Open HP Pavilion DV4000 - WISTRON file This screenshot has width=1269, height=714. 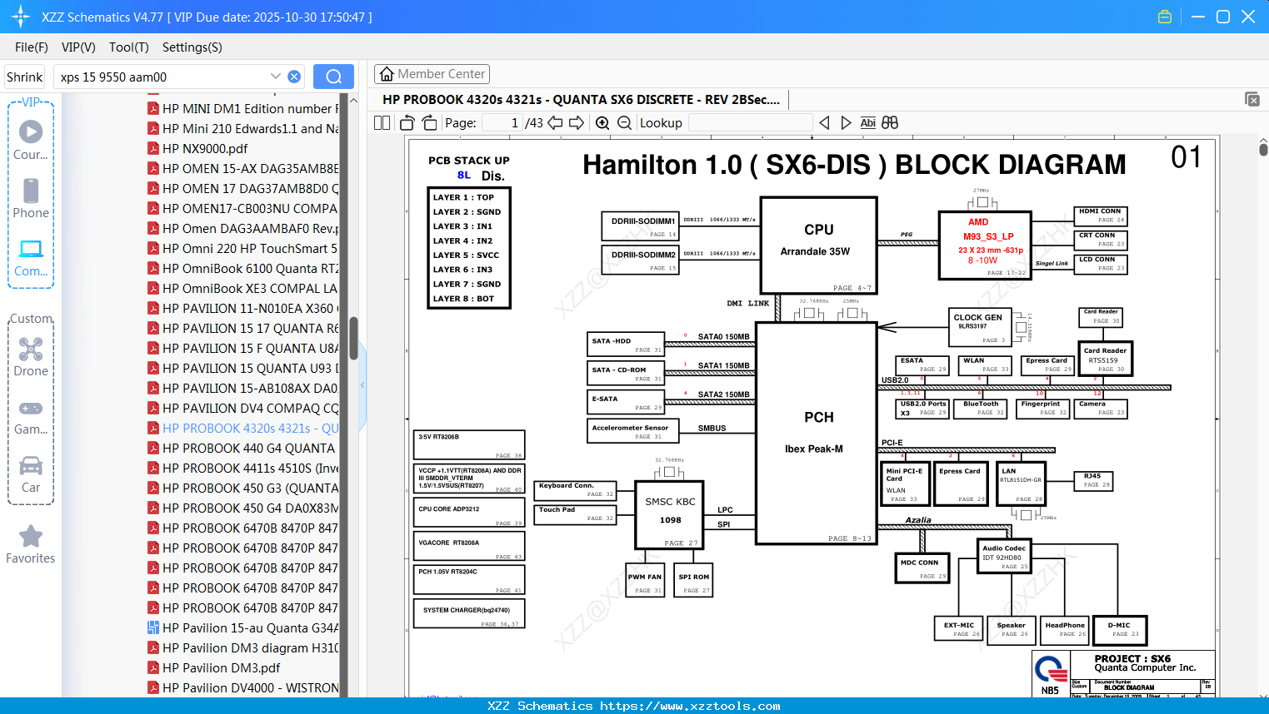[242, 687]
